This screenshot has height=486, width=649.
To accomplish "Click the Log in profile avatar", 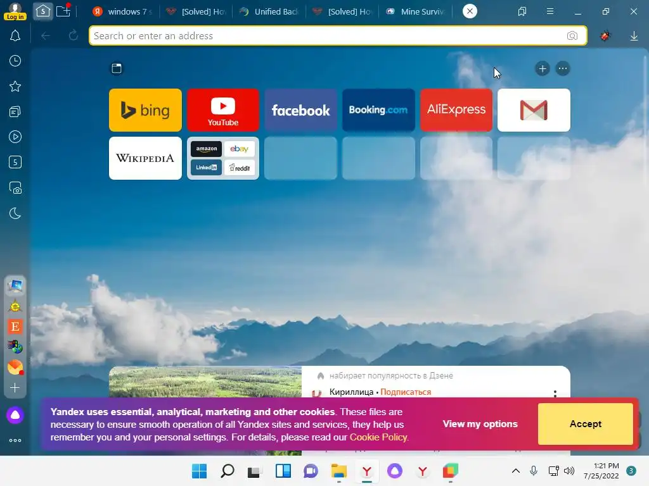I will (x=15, y=11).
